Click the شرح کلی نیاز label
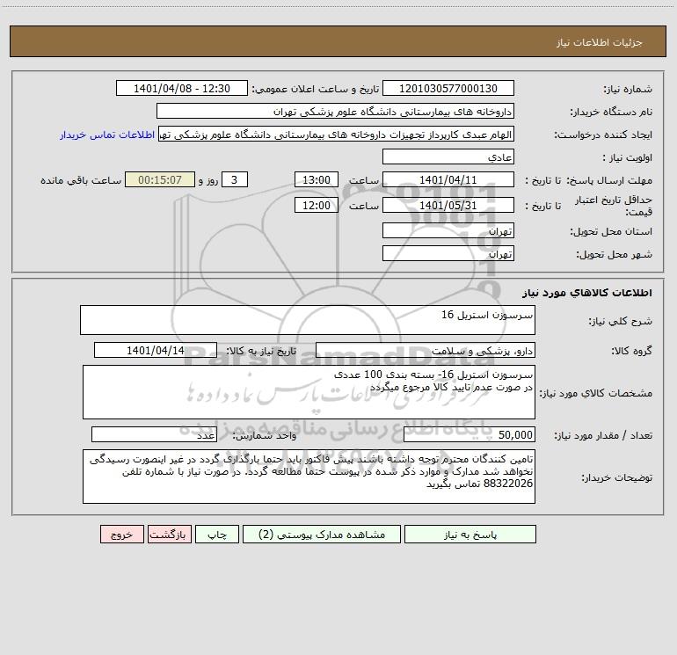Viewport: 677px width, 655px height. 621,321
